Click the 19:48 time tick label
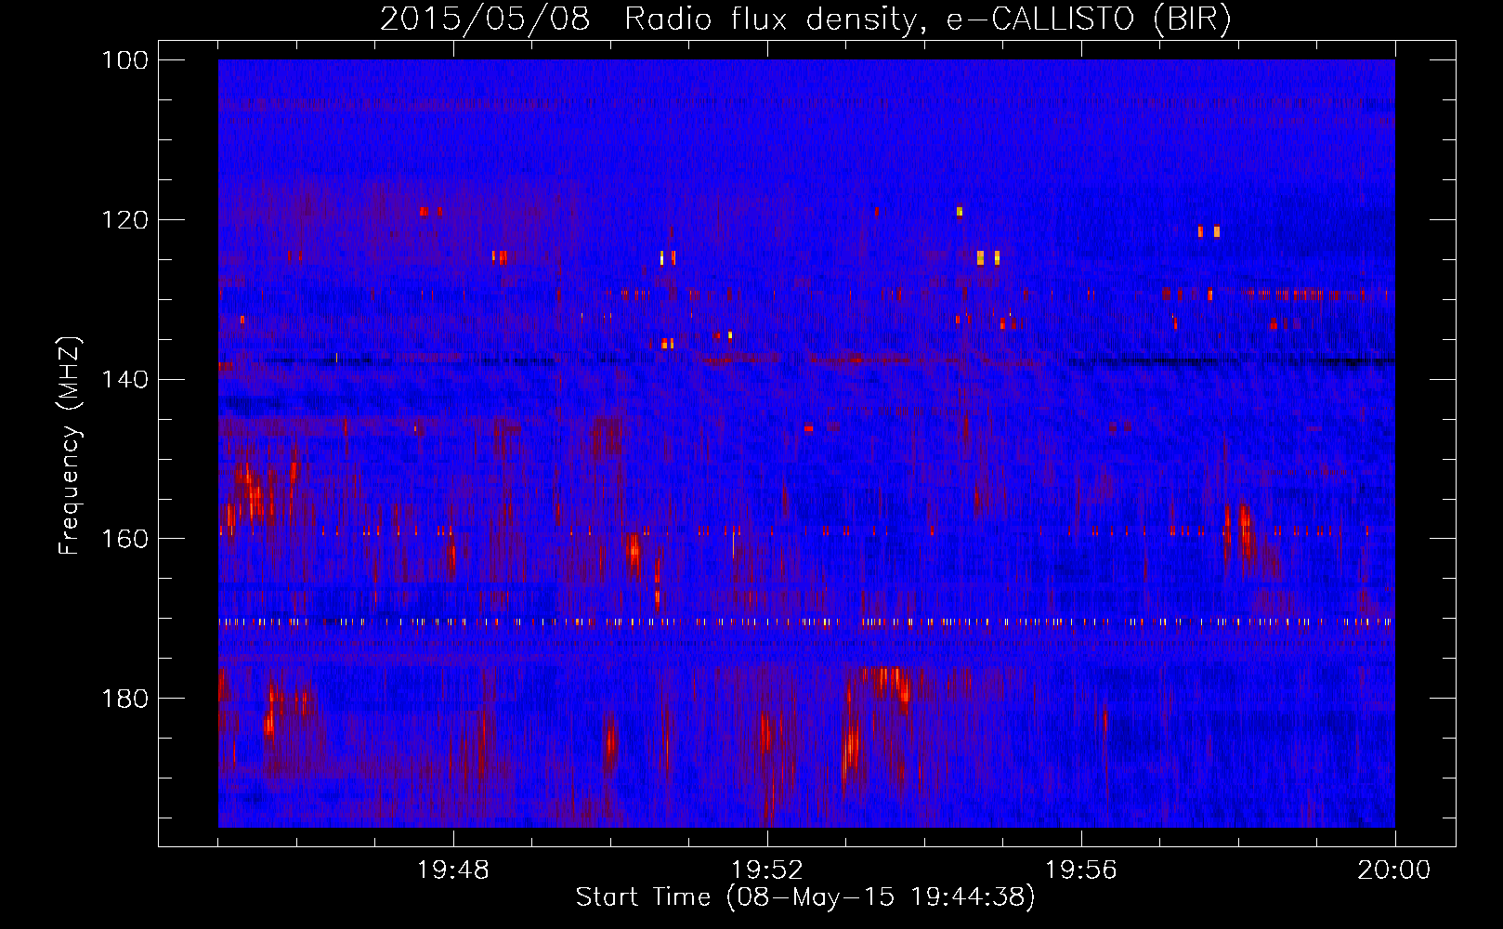 tap(453, 870)
